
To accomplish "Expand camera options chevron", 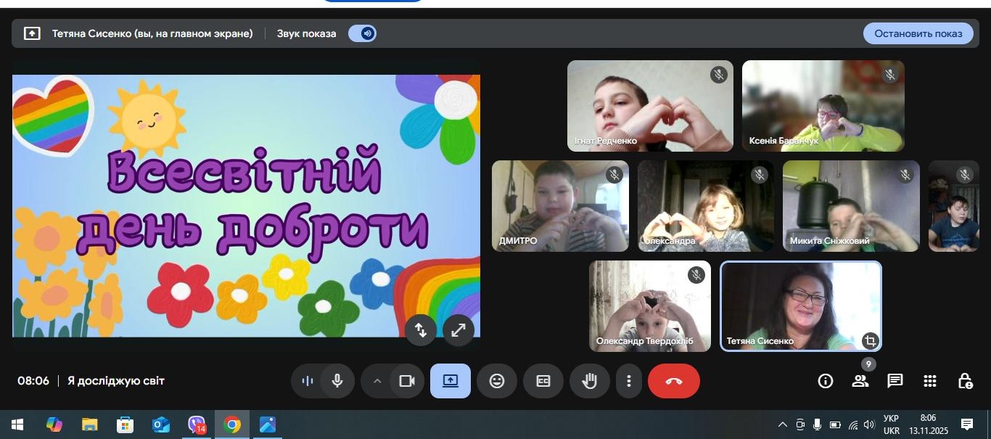I will [377, 381].
